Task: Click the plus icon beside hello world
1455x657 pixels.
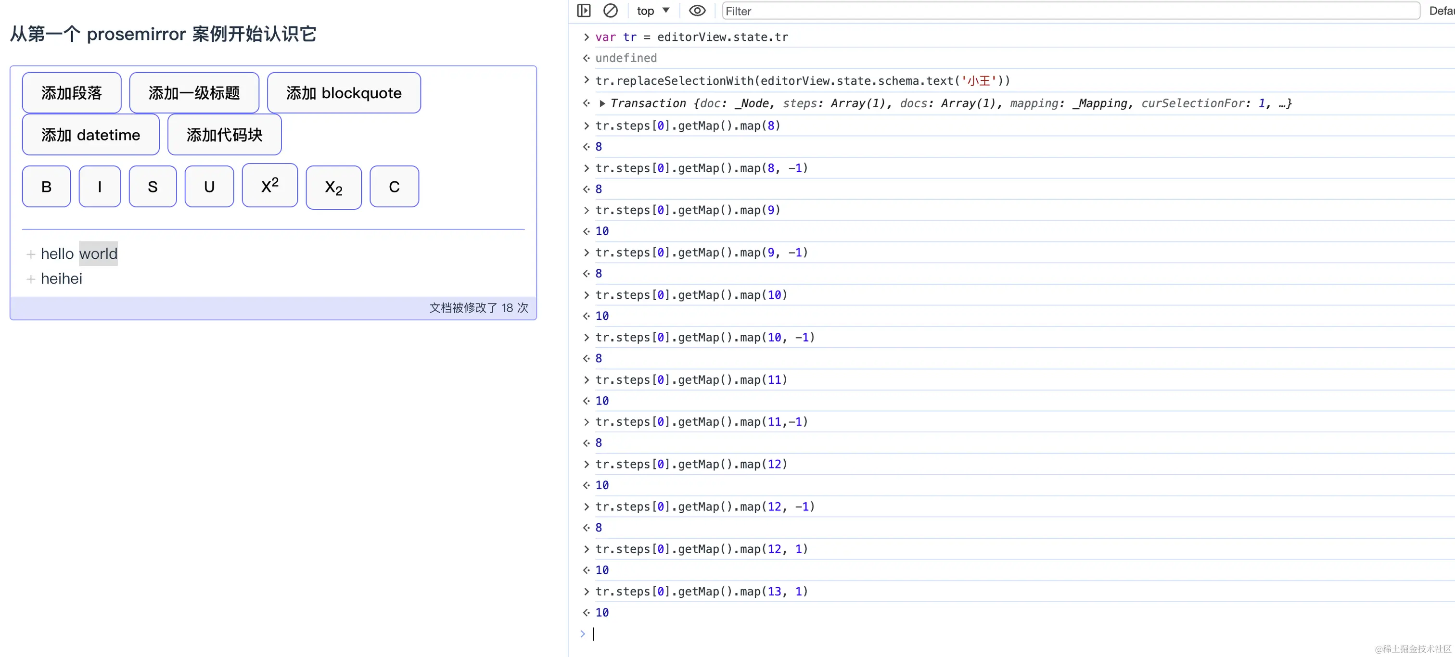Action: pyautogui.click(x=30, y=254)
